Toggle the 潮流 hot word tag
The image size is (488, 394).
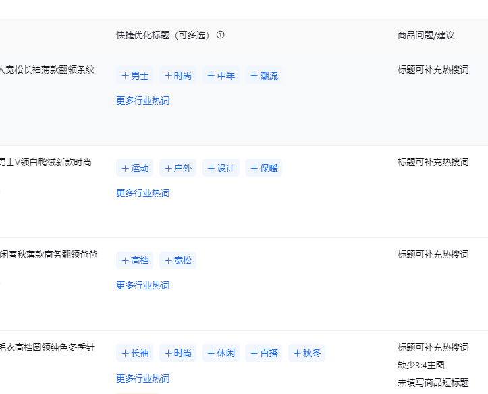coord(264,76)
